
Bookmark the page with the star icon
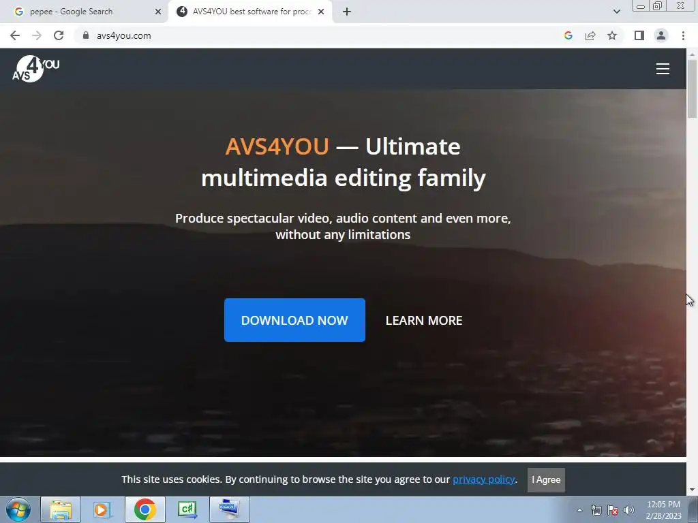612,35
